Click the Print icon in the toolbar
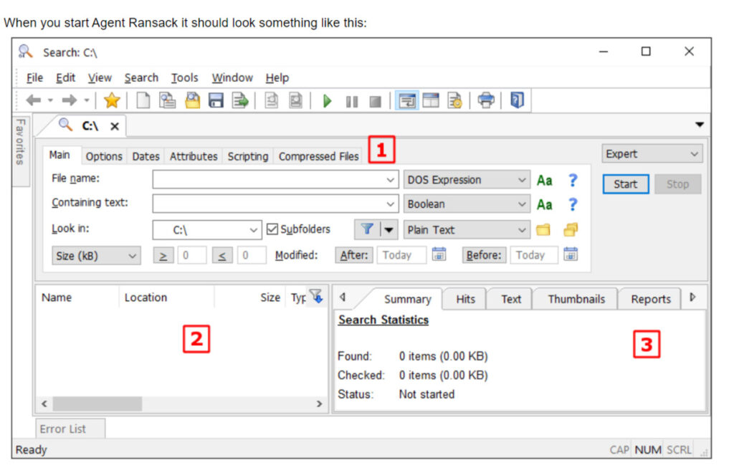Viewport: 734px width, 468px height. 486,100
